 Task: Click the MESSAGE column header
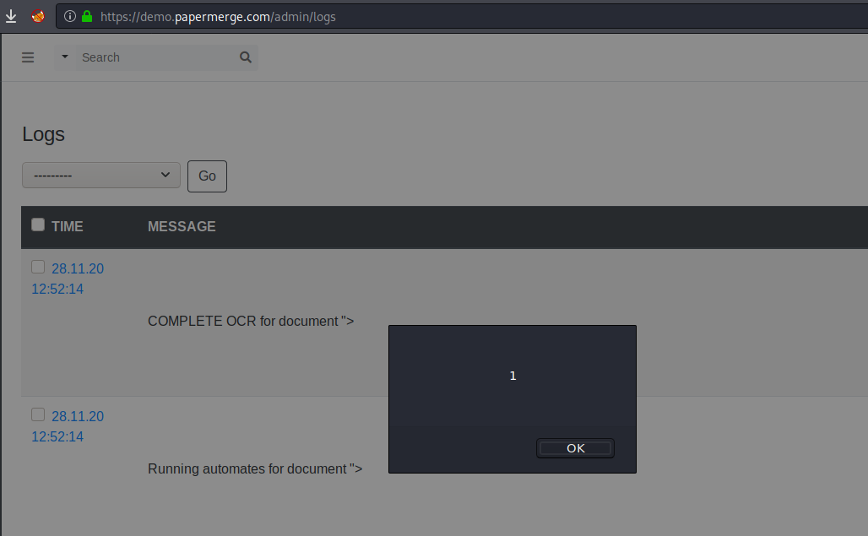pos(182,226)
